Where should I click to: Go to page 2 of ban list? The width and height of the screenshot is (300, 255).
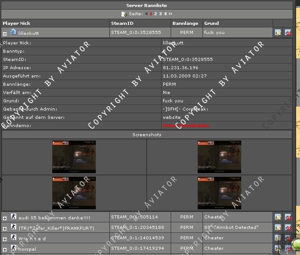pyautogui.click(x=155, y=14)
